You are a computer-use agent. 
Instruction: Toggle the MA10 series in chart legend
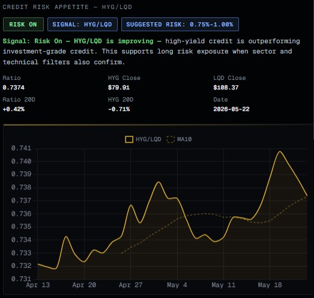coord(179,139)
